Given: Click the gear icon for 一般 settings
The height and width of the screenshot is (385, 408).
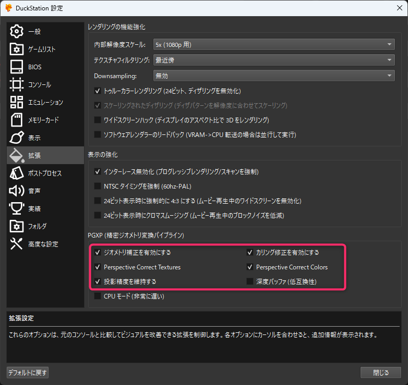Looking at the screenshot, I should point(17,31).
